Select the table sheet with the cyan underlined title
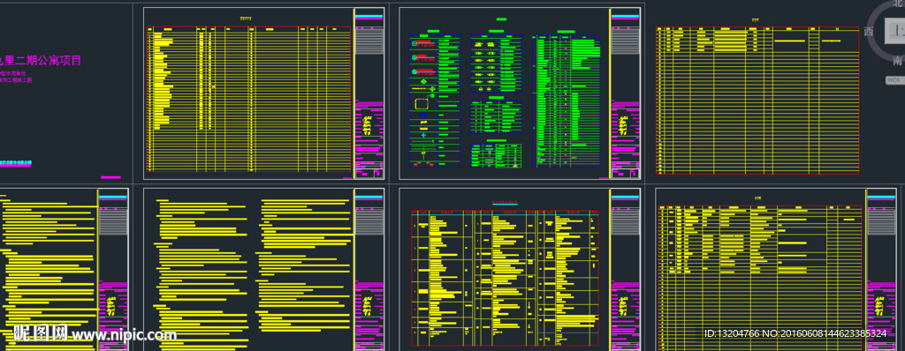The width and height of the screenshot is (905, 351). coord(520,269)
